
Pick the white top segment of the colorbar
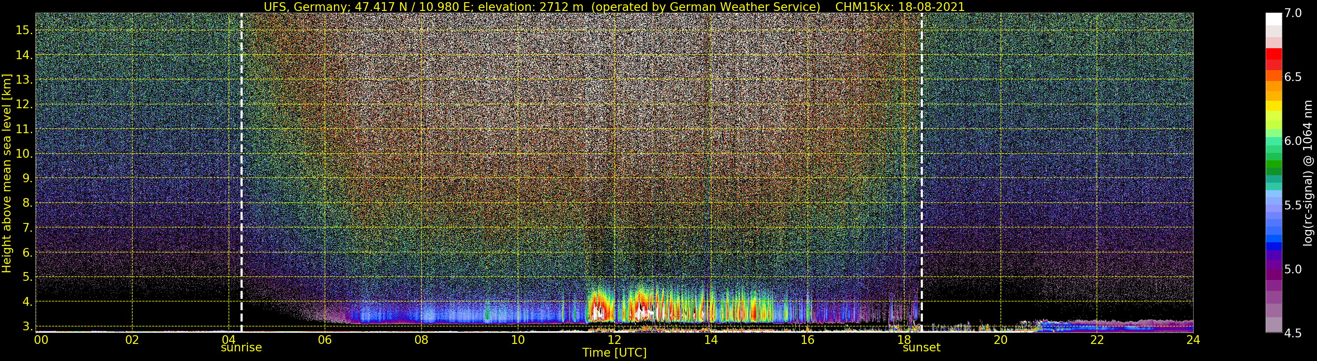pyautogui.click(x=1274, y=19)
